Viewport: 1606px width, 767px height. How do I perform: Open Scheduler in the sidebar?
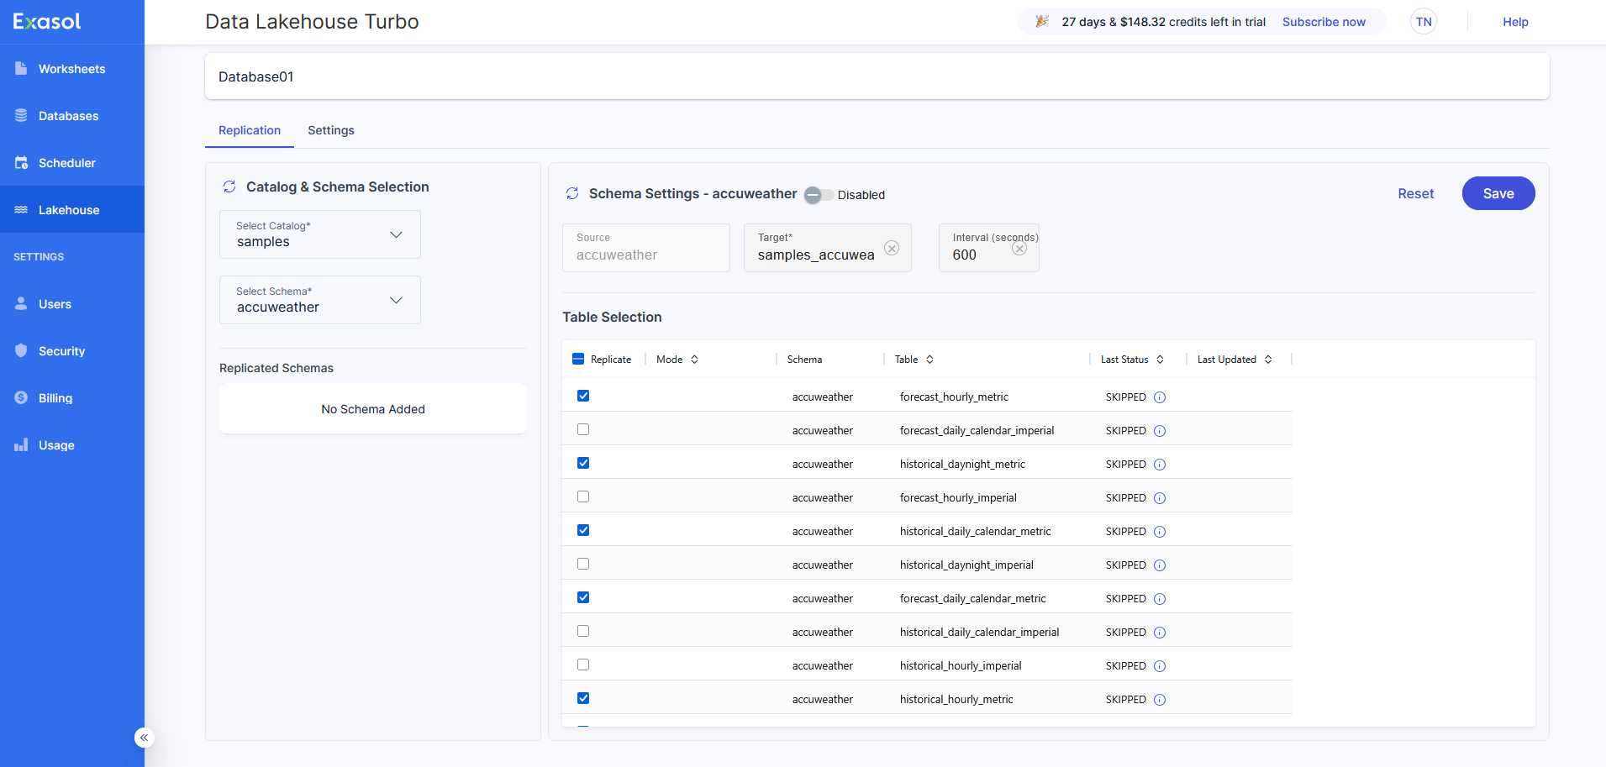[66, 163]
